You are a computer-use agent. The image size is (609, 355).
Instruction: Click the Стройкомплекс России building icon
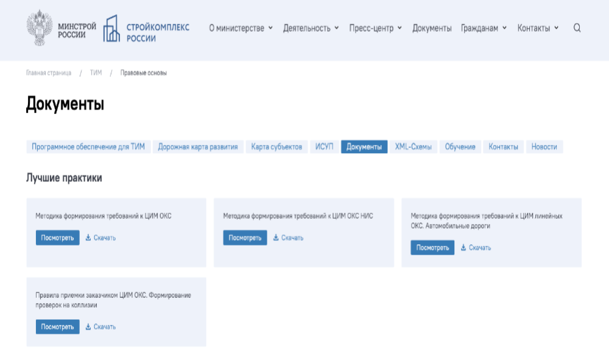(x=110, y=29)
